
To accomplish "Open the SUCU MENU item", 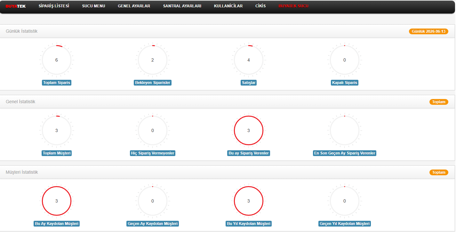I will point(93,6).
